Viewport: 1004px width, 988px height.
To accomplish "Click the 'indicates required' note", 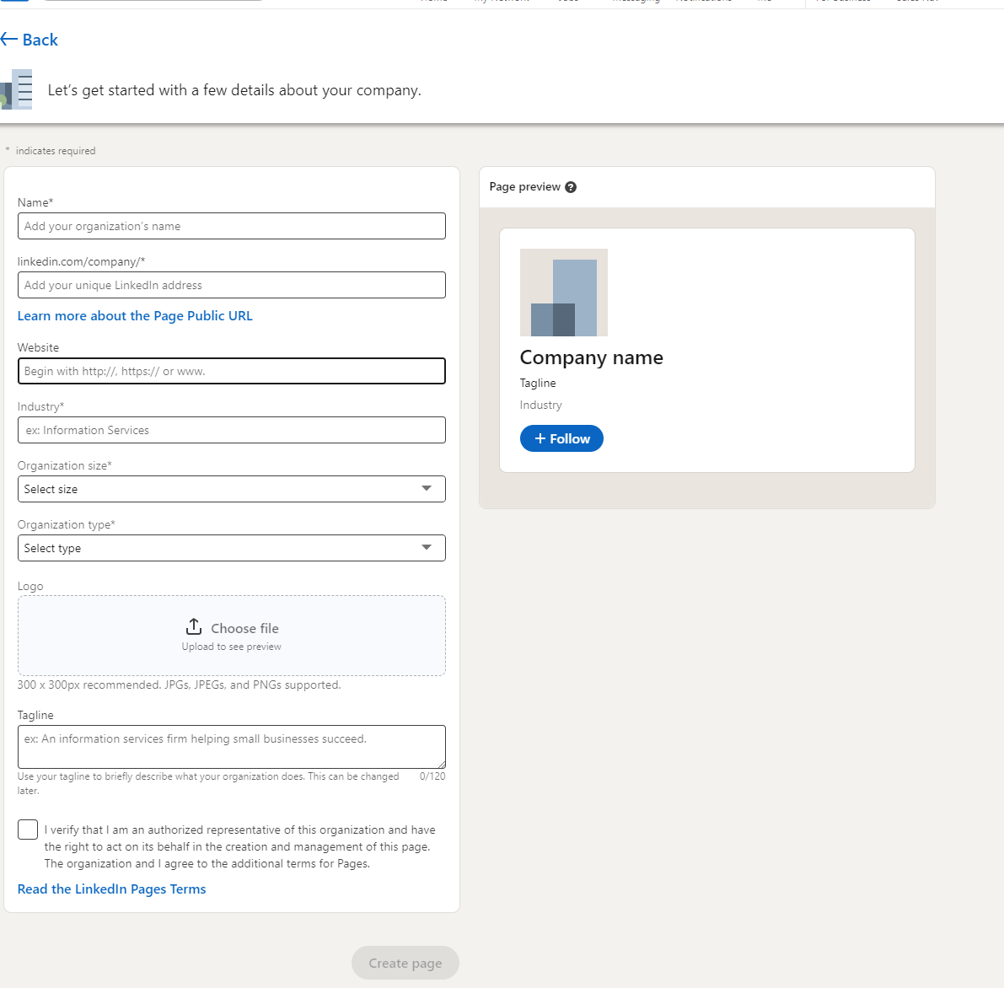I will 55,151.
